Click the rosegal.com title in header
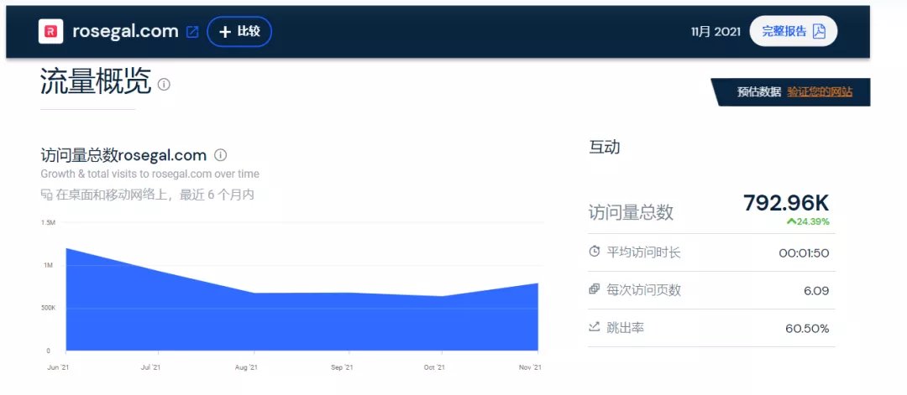Image resolution: width=907 pixels, height=395 pixels. tap(125, 31)
